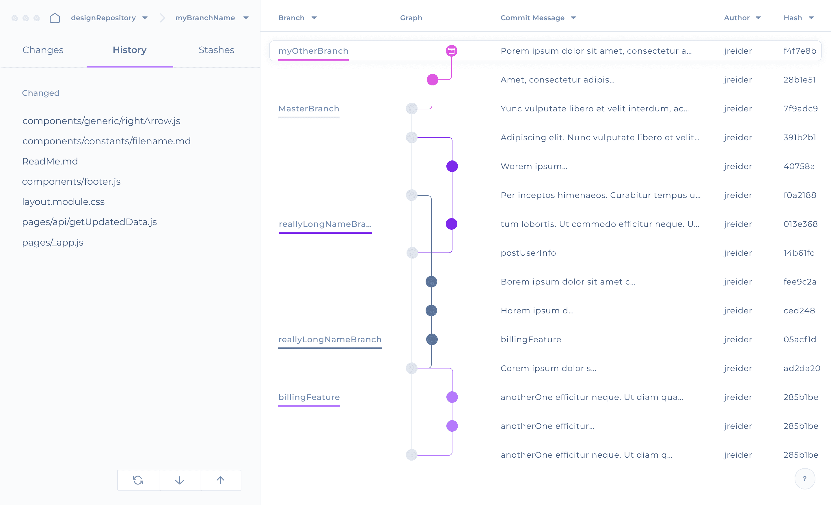The width and height of the screenshot is (831, 505).
Task: Click commit message 'Borem ipsum dolor sit amet'
Action: 568,282
